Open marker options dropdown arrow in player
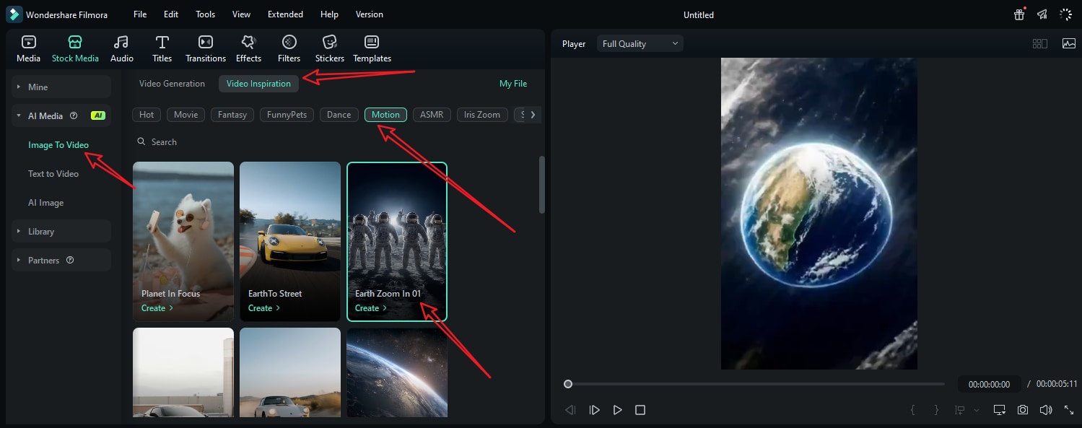 977,410
